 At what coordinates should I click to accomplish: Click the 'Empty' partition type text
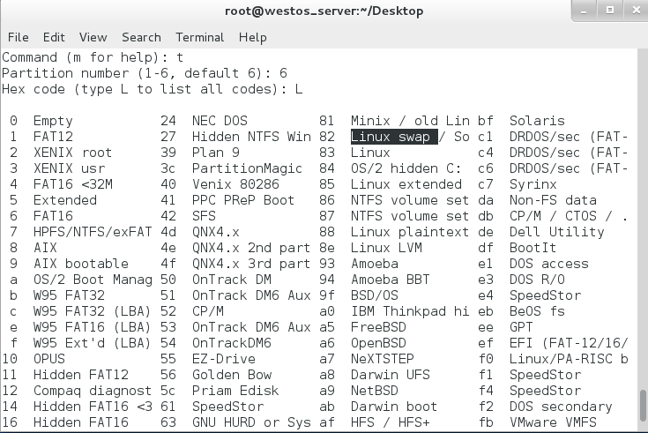point(53,121)
